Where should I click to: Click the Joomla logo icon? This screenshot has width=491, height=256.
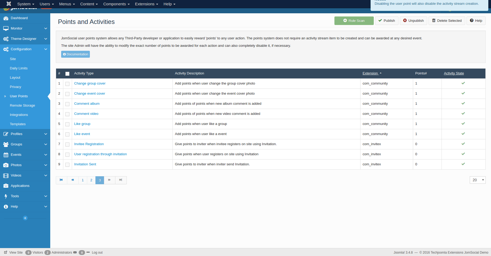click(9, 4)
